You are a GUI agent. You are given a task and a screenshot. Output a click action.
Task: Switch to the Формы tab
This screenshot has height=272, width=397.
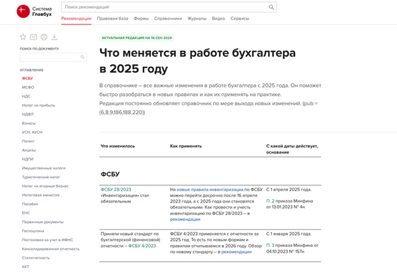point(141,19)
